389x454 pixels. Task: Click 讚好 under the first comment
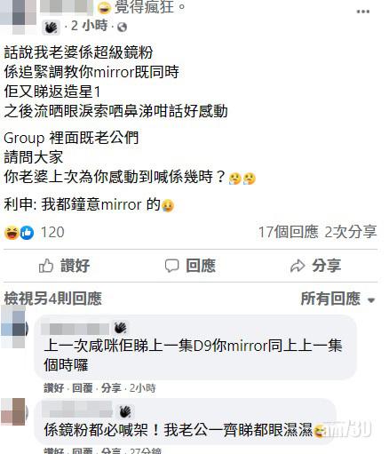tap(54, 388)
